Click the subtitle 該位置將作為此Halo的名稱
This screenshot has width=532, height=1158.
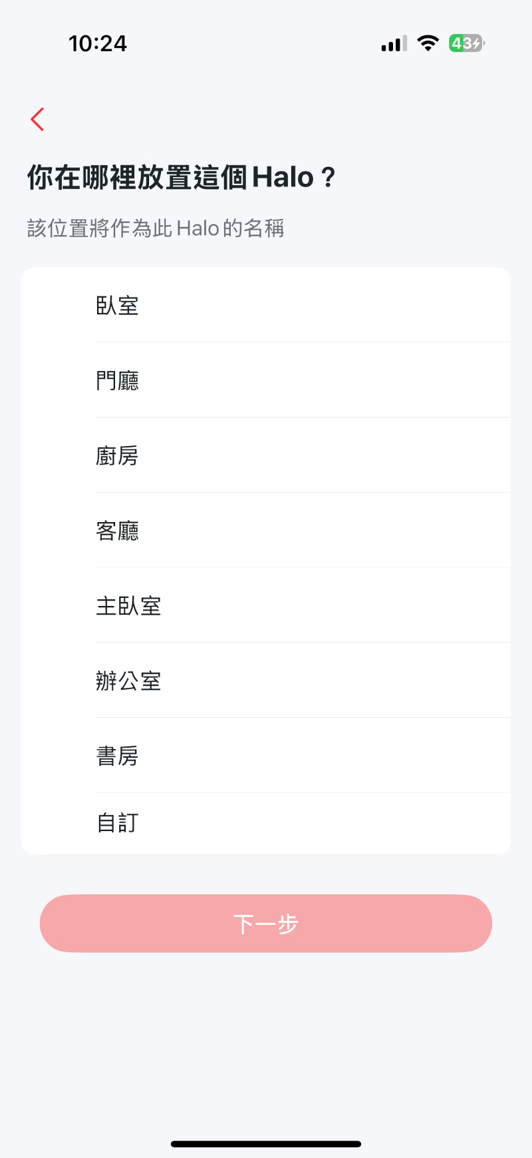coord(156,228)
